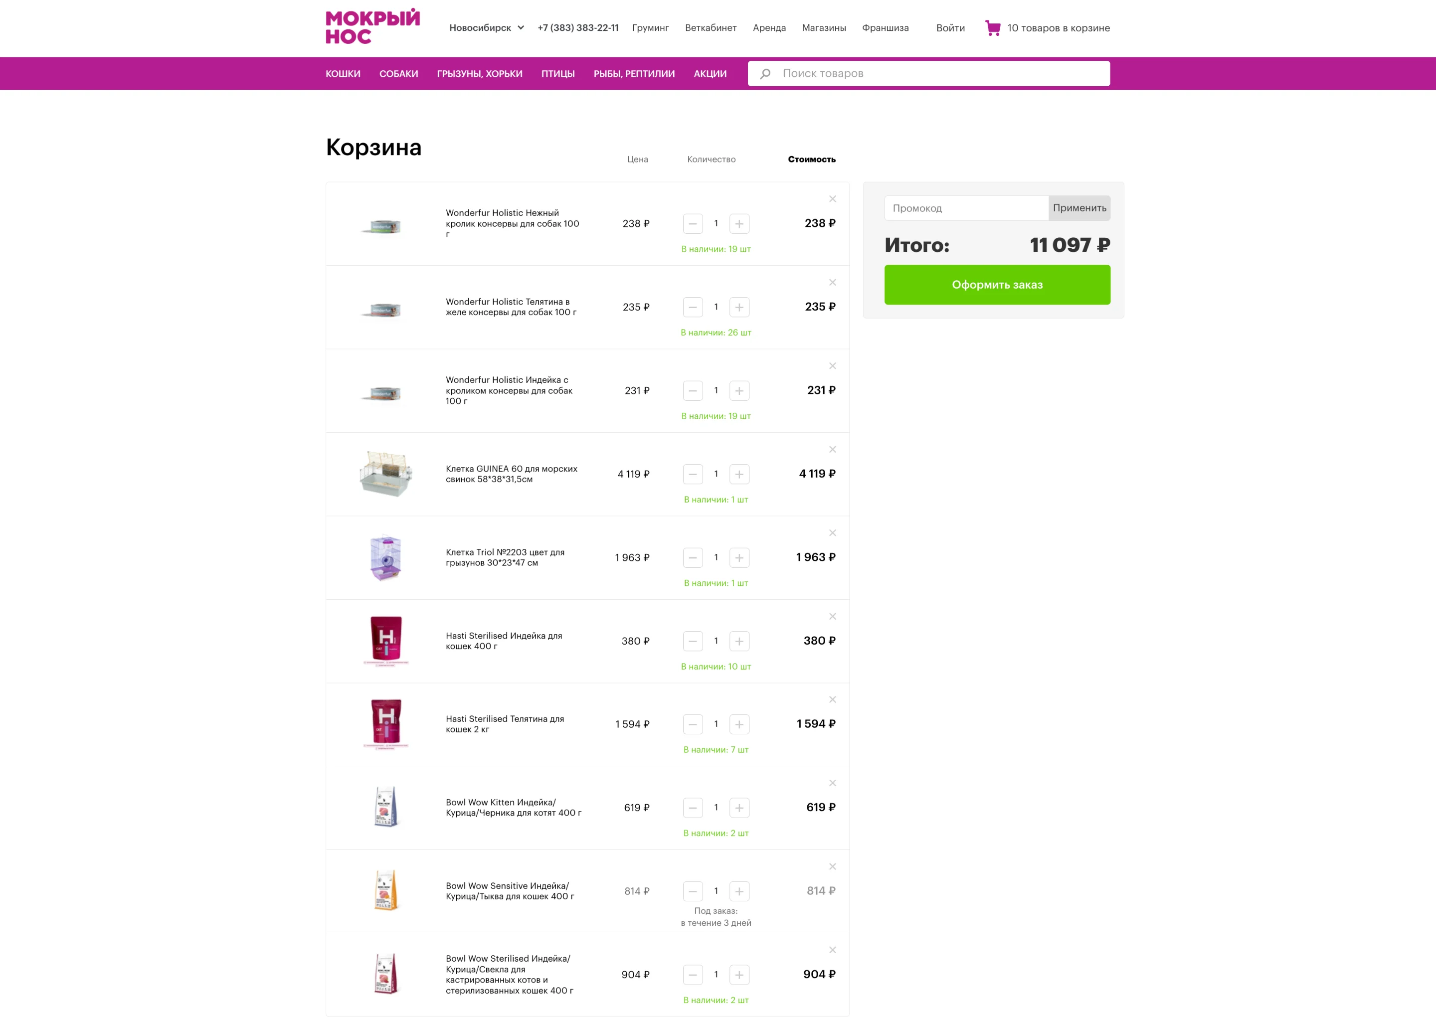The image size is (1436, 1021).
Task: Open Hasti Sterilised Телятина product link
Action: (x=505, y=724)
